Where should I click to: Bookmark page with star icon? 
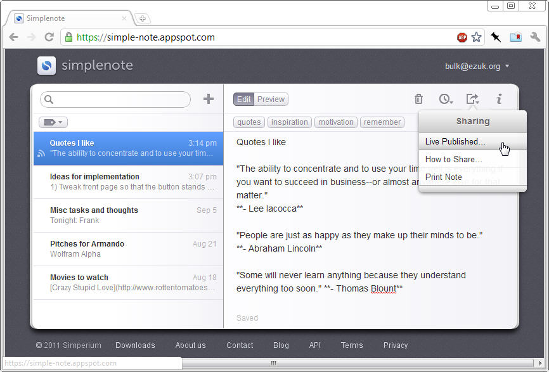click(477, 37)
